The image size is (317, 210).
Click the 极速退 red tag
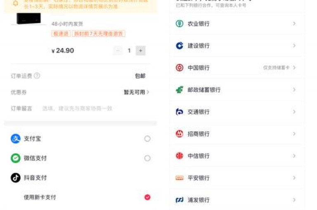pos(61,34)
